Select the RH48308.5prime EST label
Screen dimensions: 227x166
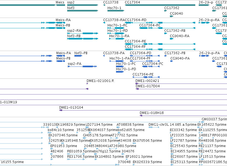(212, 141)
